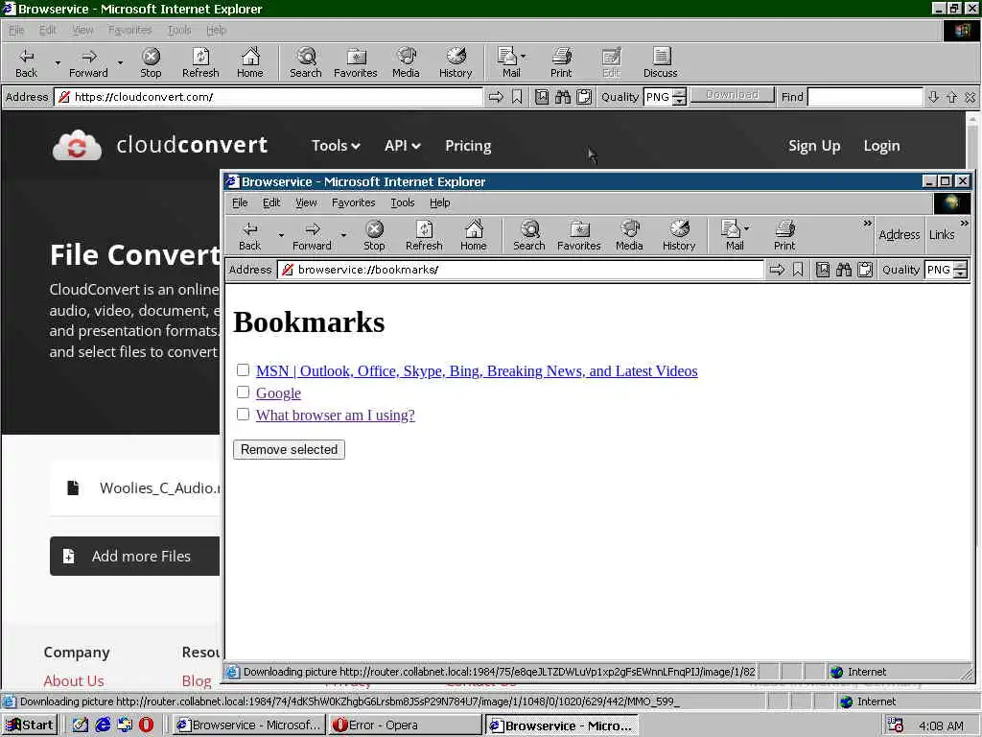The width and height of the screenshot is (982, 737).
Task: Expand Back history dropdown arrow in front window
Action: (x=281, y=235)
